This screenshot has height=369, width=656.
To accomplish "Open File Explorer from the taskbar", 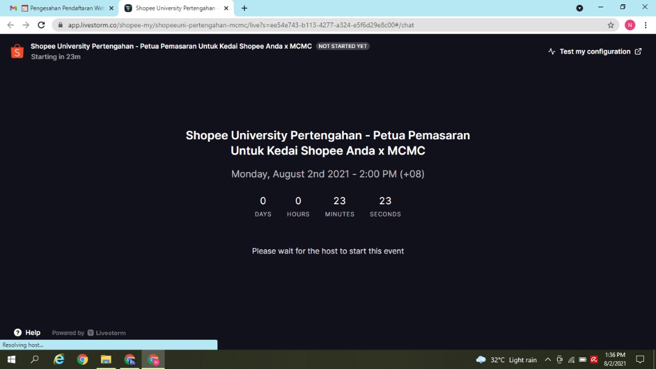I will pos(106,359).
